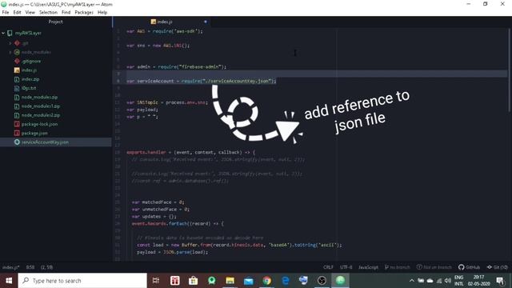This screenshot has width=512, height=288.
Task: Open Mail app from taskbar
Action: pyautogui.click(x=249, y=281)
